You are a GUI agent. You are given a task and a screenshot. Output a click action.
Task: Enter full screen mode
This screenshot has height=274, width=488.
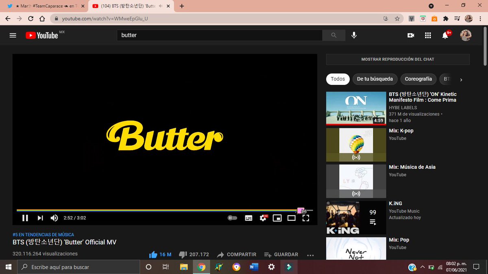tap(306, 218)
